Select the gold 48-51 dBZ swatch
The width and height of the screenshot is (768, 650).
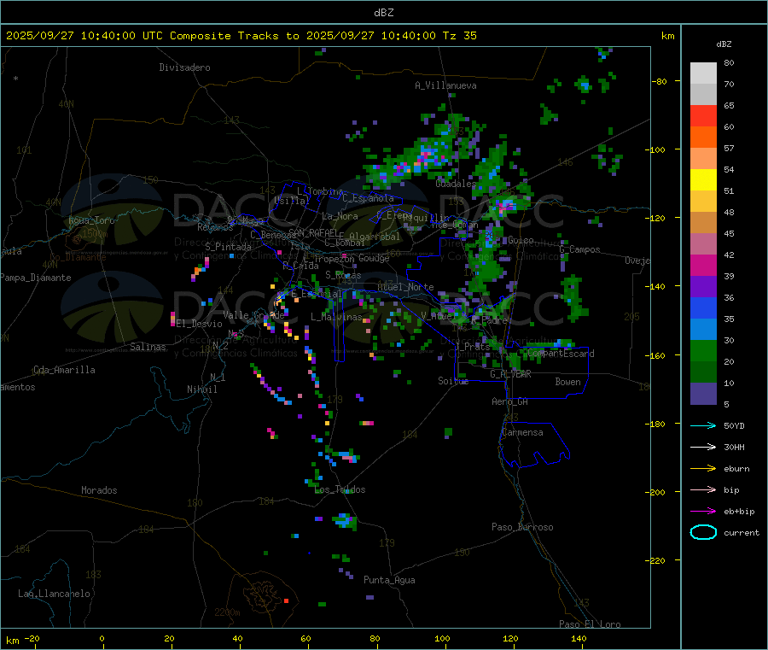[x=703, y=202]
